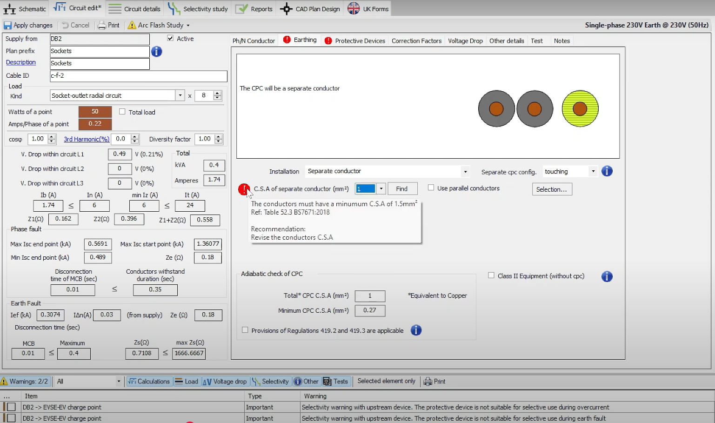Image resolution: width=715 pixels, height=423 pixels.
Task: Open the Selectivity study view
Action: 198,8
